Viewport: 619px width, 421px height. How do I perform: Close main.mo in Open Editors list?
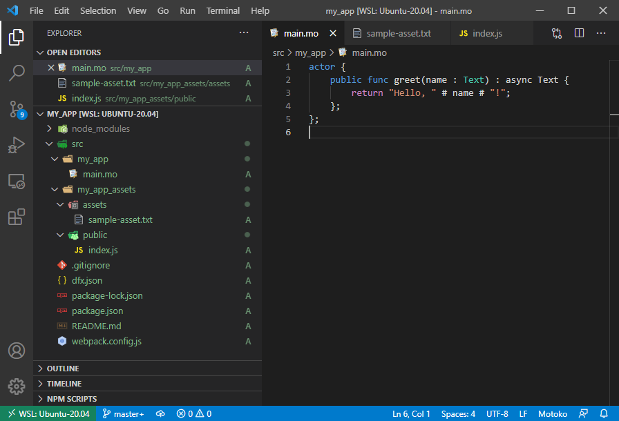pyautogui.click(x=50, y=68)
